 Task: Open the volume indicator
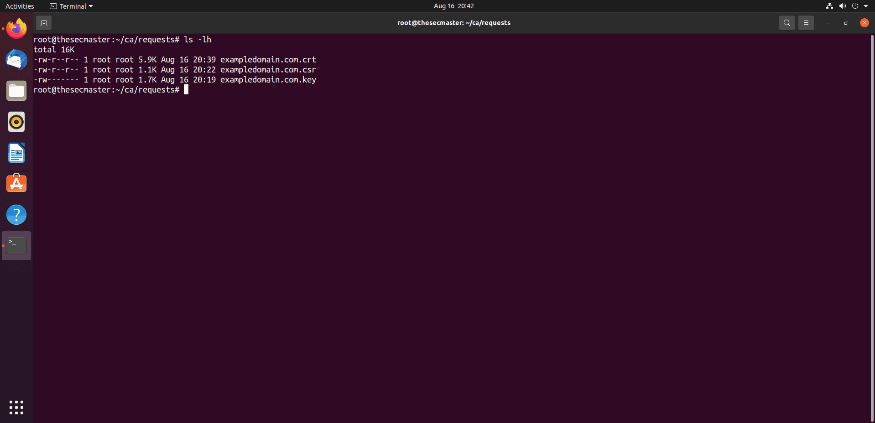point(842,6)
